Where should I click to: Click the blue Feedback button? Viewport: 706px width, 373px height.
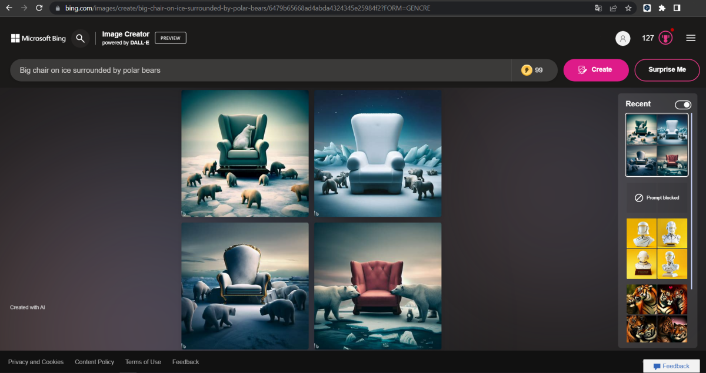[x=671, y=365]
